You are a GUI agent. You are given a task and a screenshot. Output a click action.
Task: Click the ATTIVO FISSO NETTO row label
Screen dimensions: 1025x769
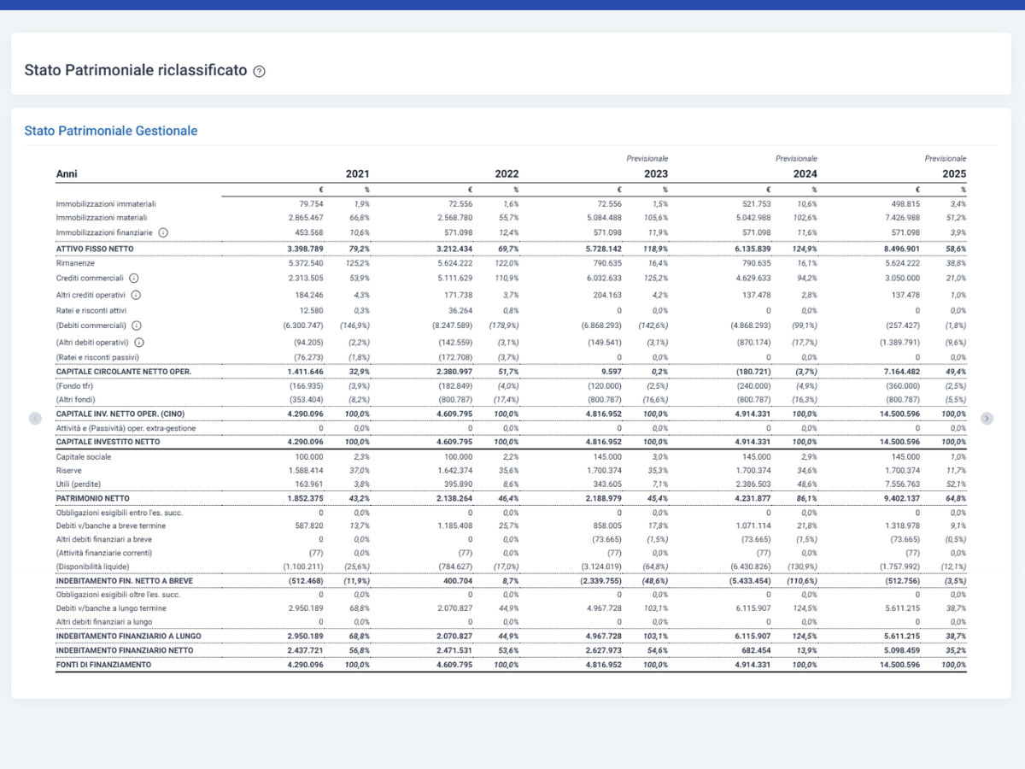(94, 249)
